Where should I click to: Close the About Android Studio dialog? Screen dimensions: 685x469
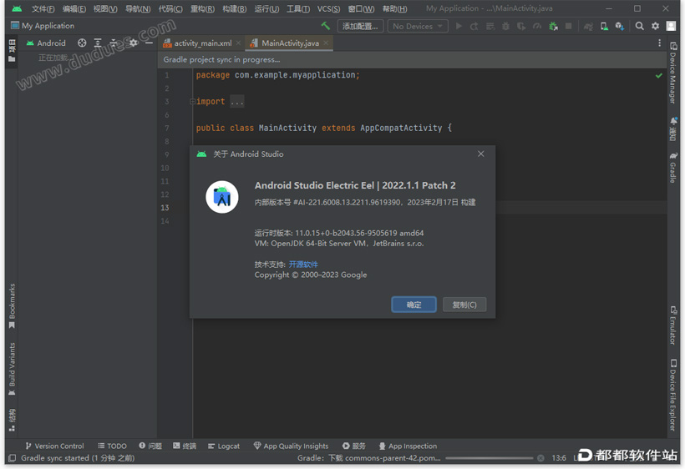pos(481,154)
